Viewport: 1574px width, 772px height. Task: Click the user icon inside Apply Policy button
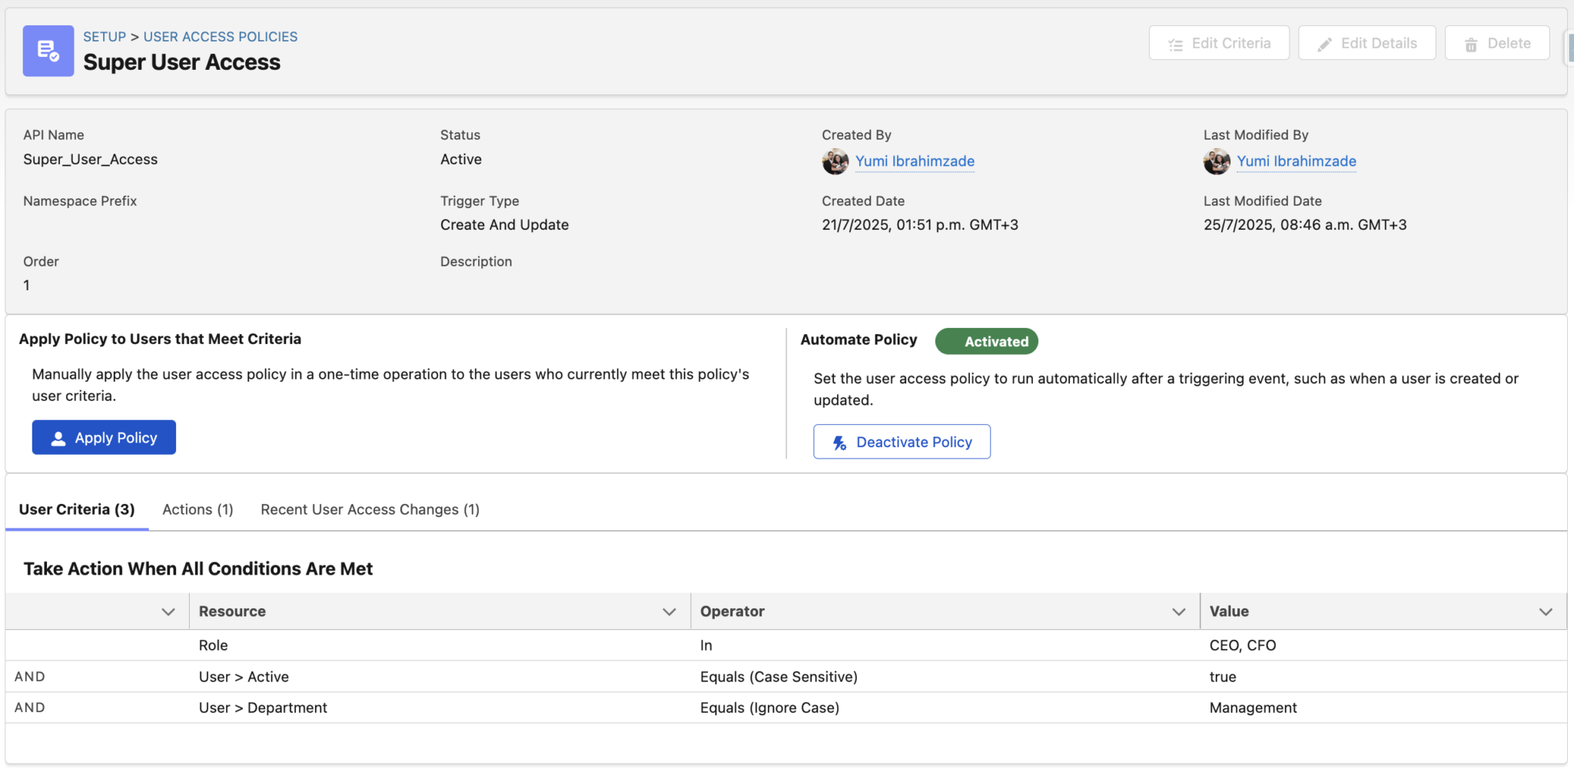tap(58, 437)
